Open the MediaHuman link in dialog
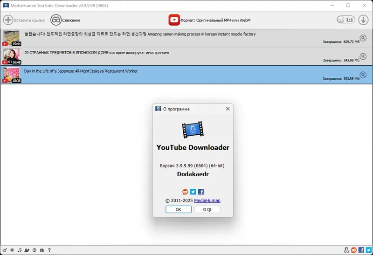This screenshot has height=255, width=373. click(x=207, y=200)
